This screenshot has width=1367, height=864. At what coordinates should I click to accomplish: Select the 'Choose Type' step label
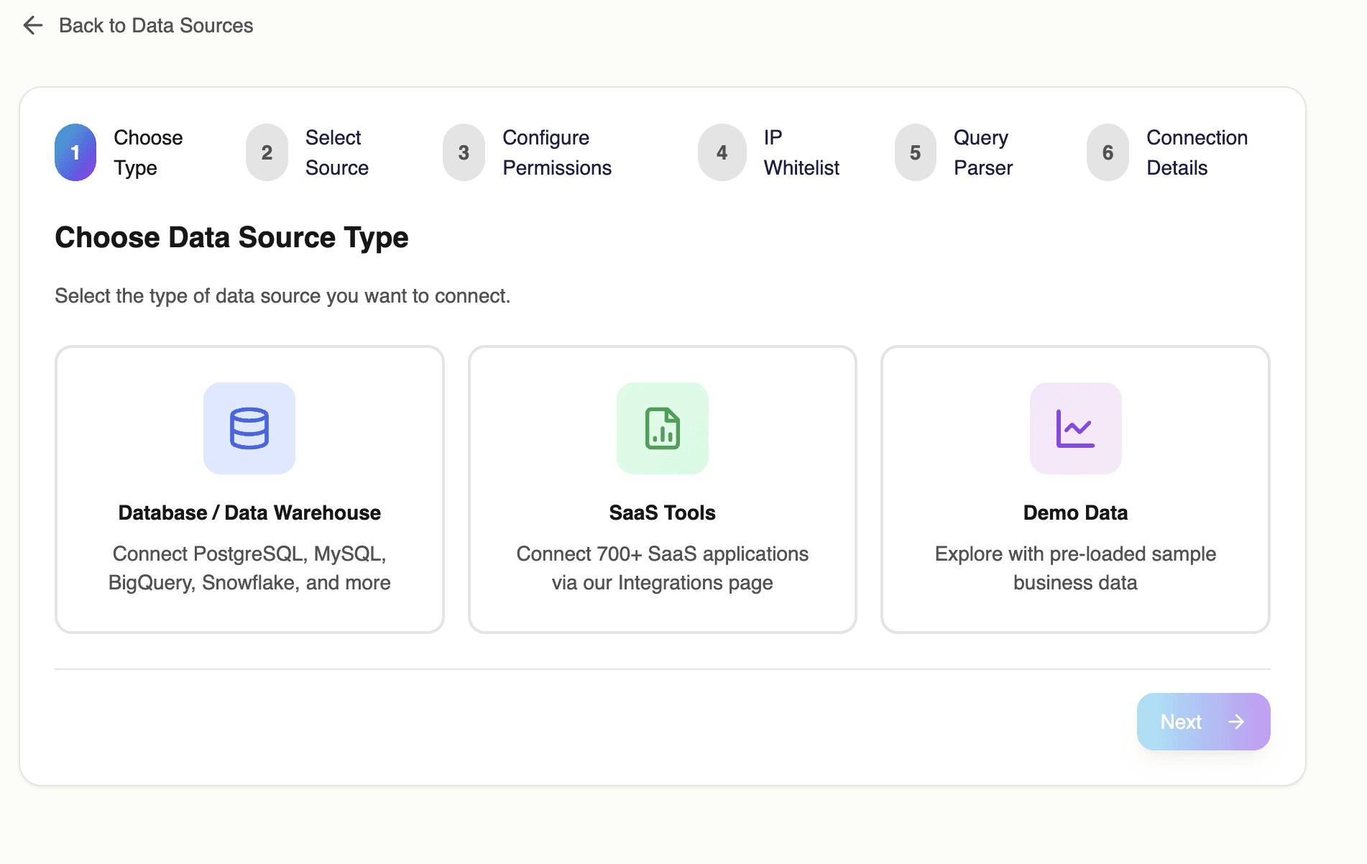point(148,152)
